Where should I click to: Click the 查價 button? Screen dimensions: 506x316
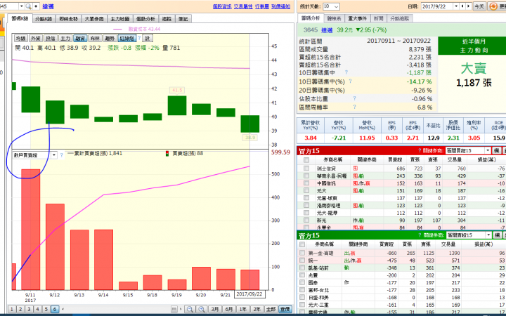(x=285, y=309)
